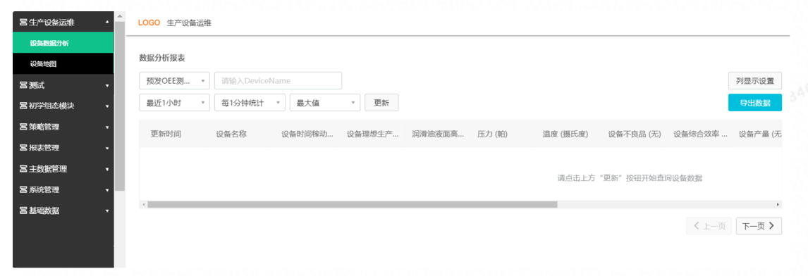The height and width of the screenshot is (276, 808).
Task: Click the 系统管理 sidebar menu icon
Action: tap(23, 189)
